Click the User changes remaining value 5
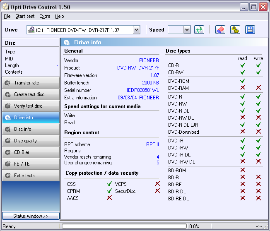This screenshot has width=270, height=231. tap(158, 163)
